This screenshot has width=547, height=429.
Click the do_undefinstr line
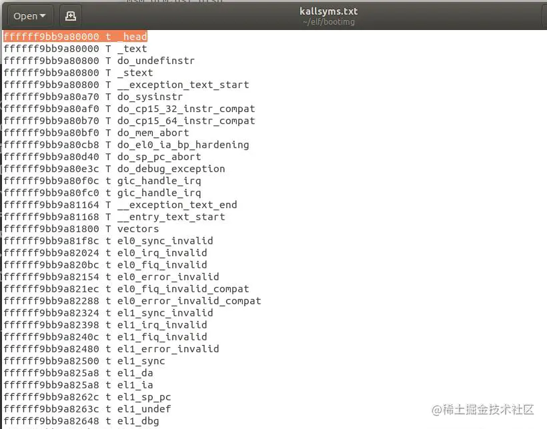coord(99,61)
